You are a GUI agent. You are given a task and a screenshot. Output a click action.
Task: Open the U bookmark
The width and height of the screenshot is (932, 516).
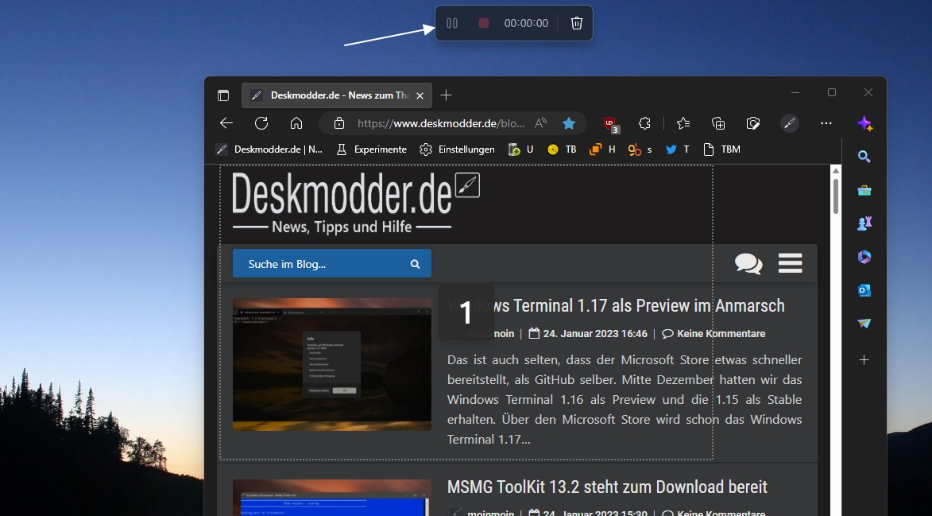pyautogui.click(x=520, y=149)
